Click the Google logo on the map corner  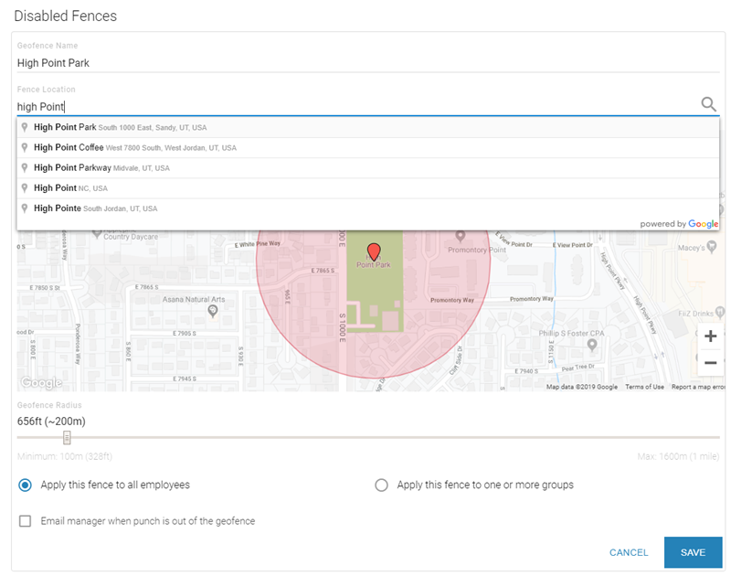pyautogui.click(x=39, y=383)
